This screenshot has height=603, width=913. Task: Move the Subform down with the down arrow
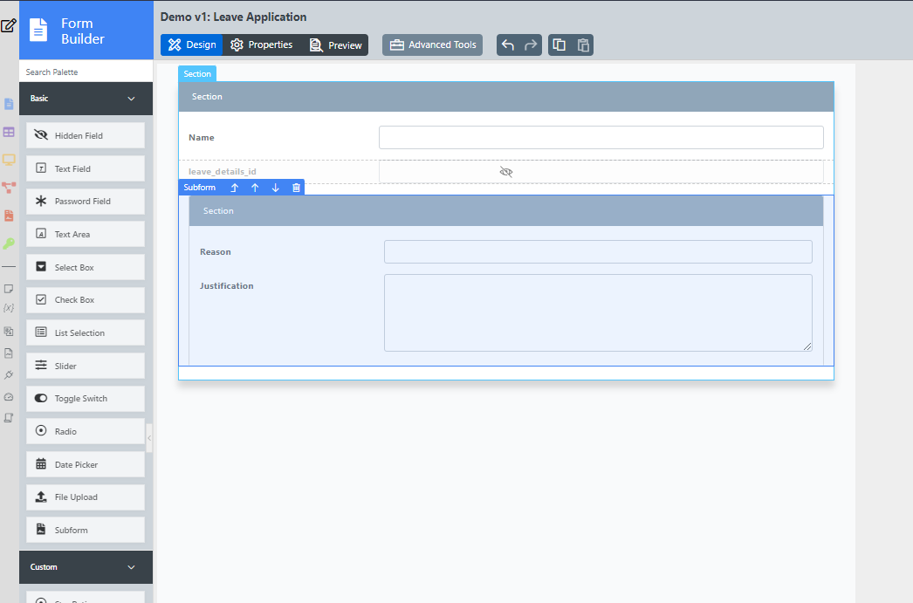point(275,188)
